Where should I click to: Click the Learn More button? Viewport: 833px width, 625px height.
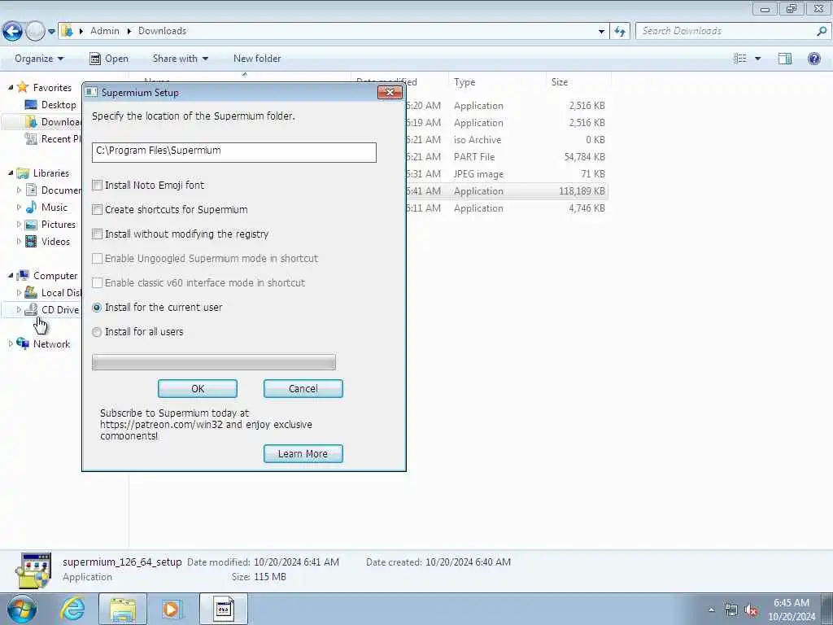point(303,454)
